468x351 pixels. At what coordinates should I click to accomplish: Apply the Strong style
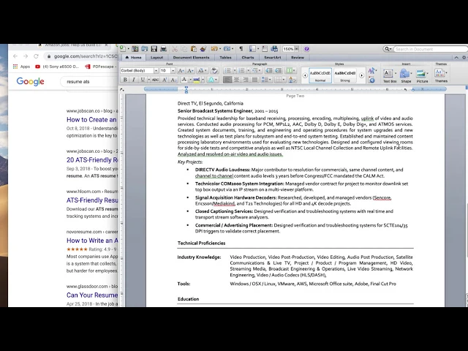coord(345,75)
